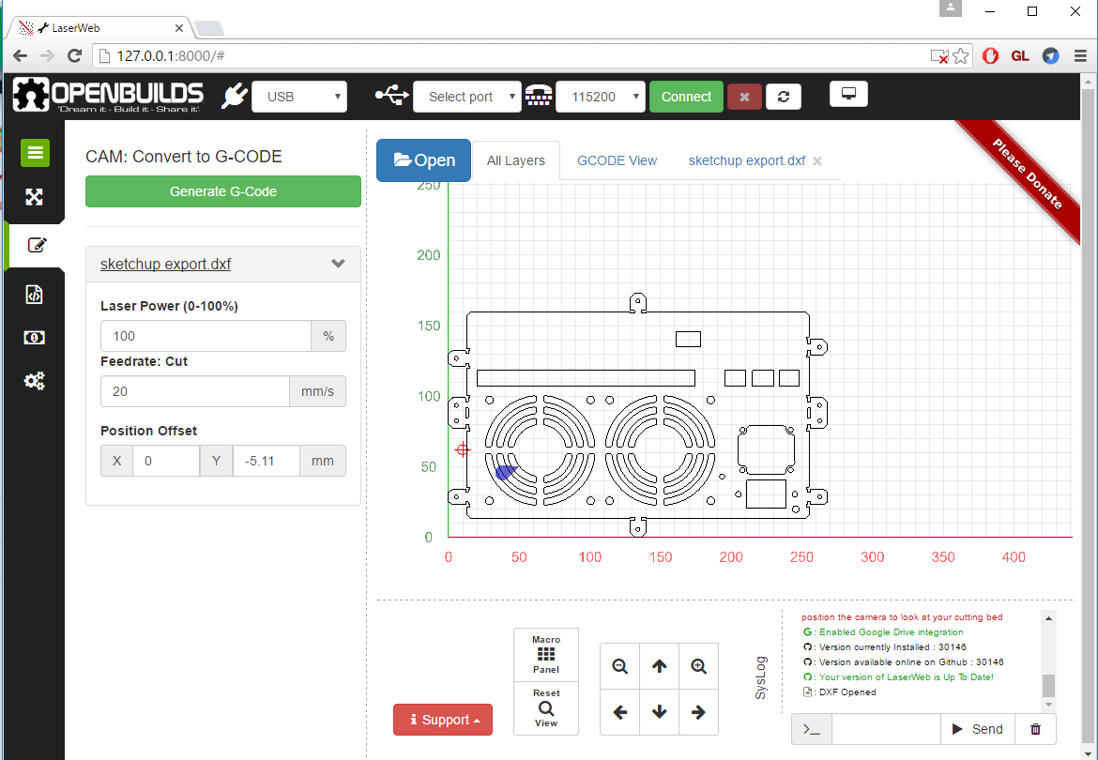Open the jog arrows sidebar icon
The image size is (1098, 760).
[35, 197]
